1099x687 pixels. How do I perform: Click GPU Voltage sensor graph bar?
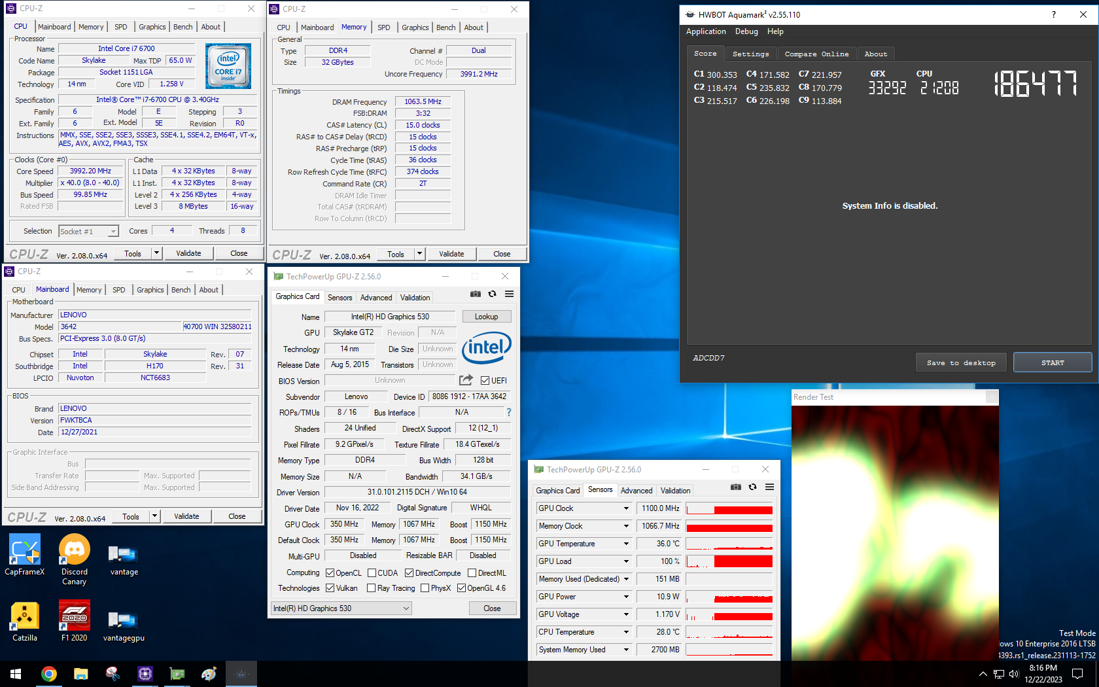729,614
